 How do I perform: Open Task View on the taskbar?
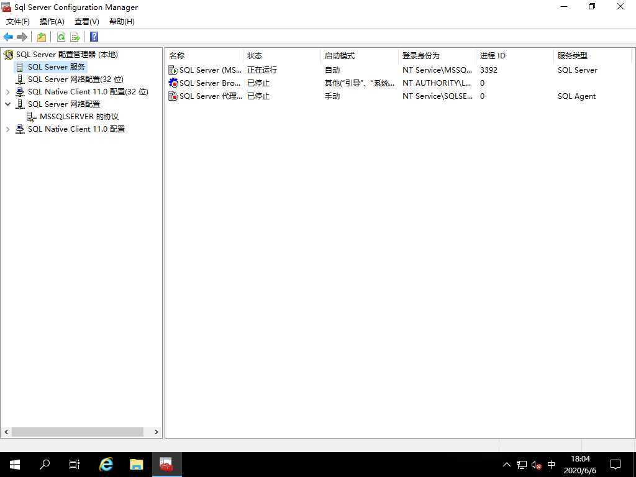(x=75, y=465)
